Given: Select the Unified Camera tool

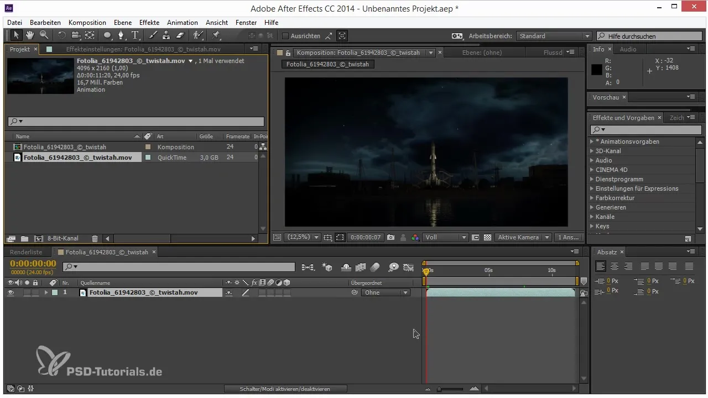Looking at the screenshot, I should tap(75, 35).
